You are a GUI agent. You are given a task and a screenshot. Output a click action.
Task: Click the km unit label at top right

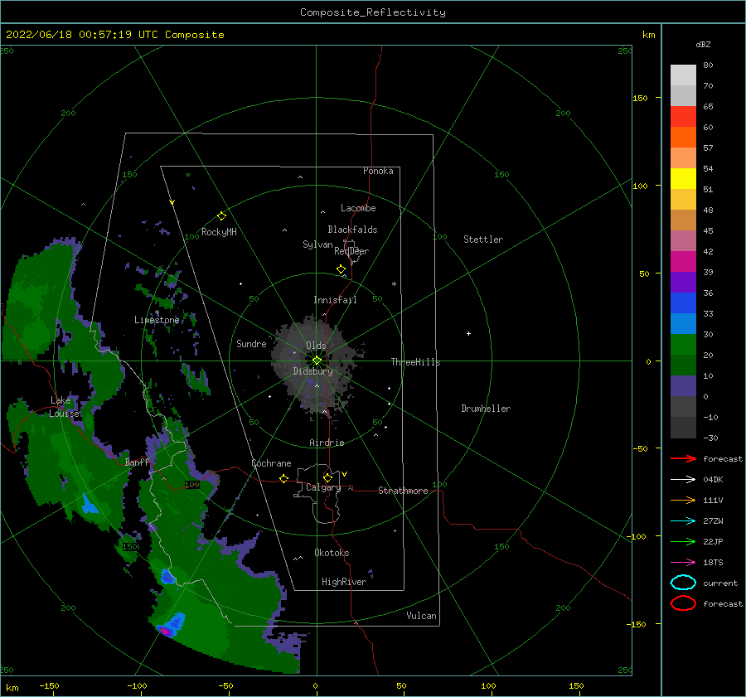coord(648,35)
